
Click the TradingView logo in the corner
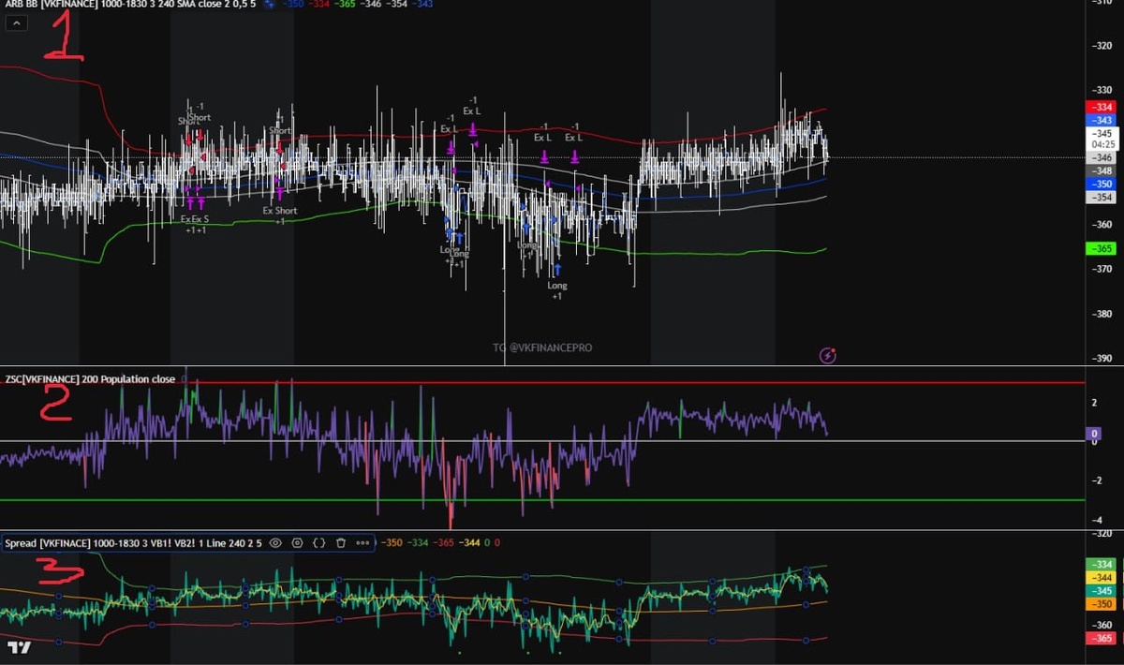coord(19,648)
